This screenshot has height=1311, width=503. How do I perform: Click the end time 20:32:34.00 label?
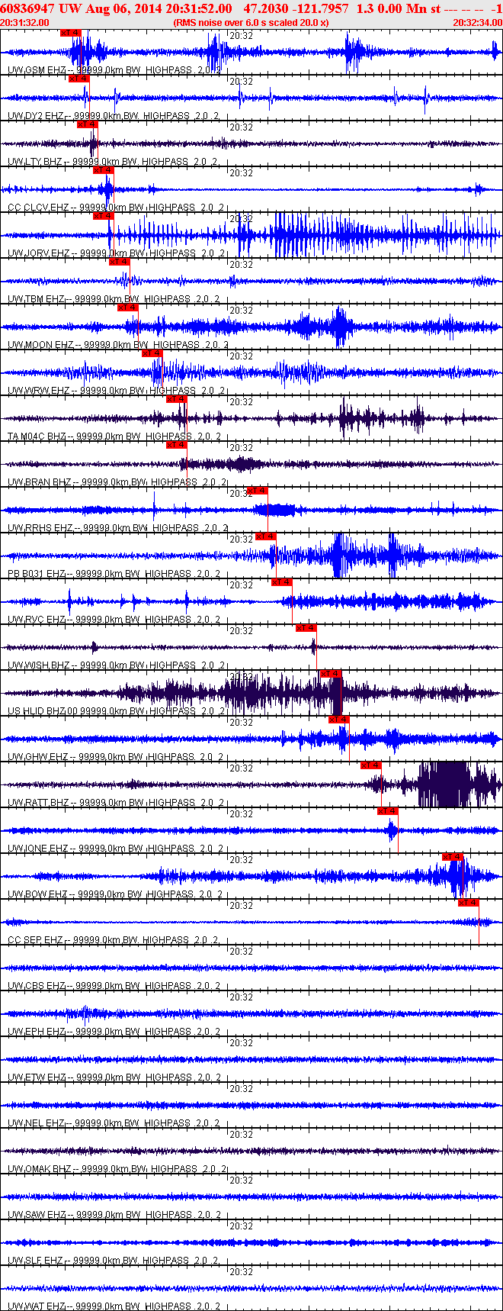coord(477,23)
